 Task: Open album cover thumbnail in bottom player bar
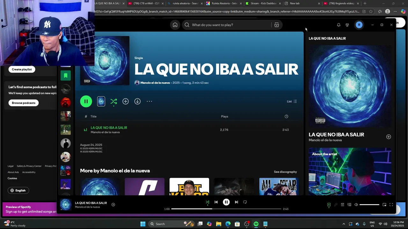coord(66,205)
